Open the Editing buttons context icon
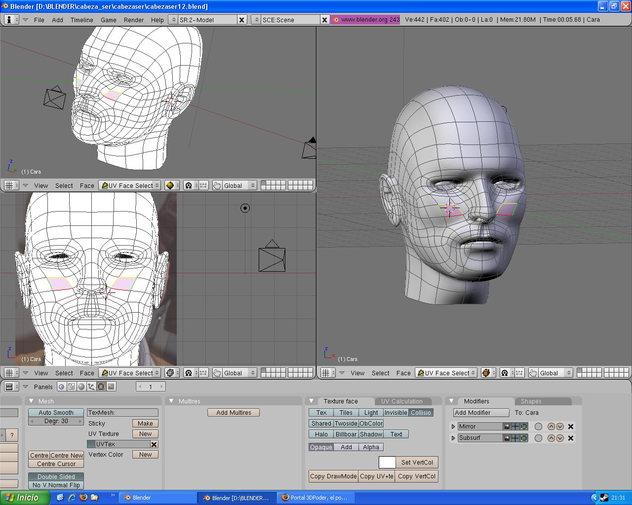The width and height of the screenshot is (632, 505). point(101,387)
